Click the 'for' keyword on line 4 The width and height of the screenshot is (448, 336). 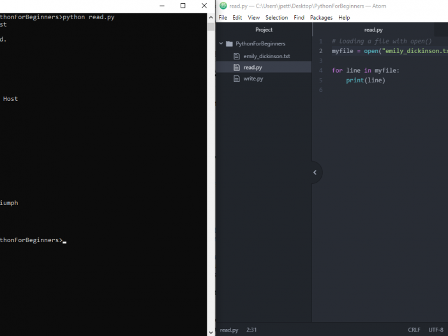[x=337, y=70]
